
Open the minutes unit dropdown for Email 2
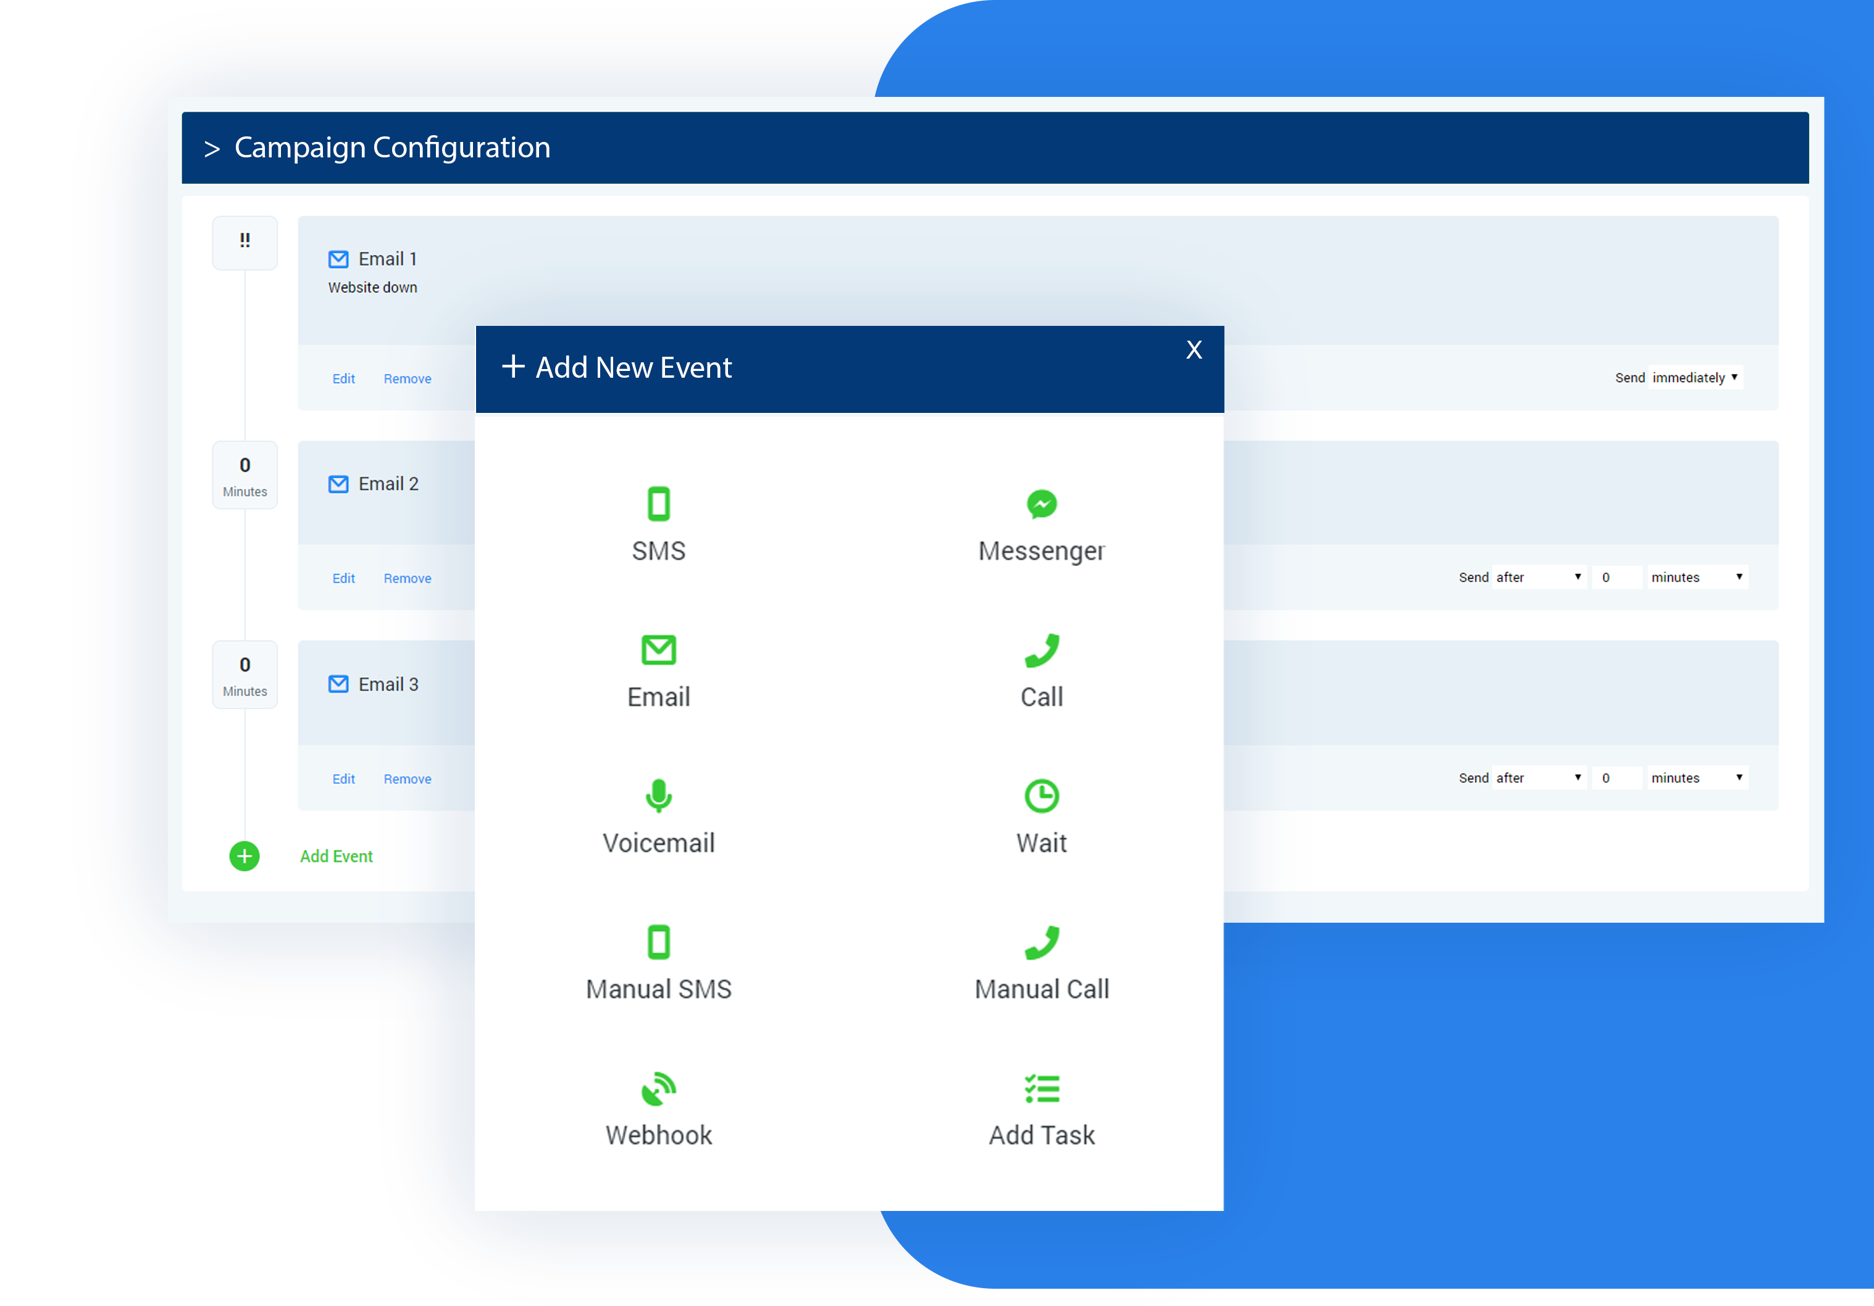(1697, 576)
